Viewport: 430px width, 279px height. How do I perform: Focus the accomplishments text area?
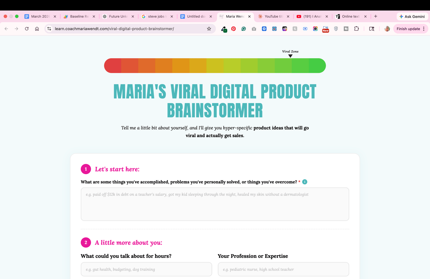(x=215, y=204)
